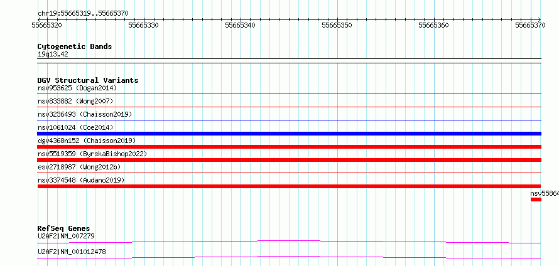
Task: Select ruler tick 55665320
Action: point(46,25)
